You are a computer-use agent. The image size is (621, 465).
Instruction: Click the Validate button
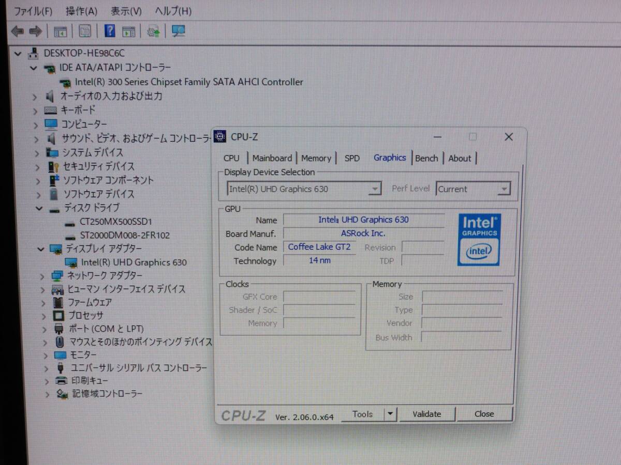[427, 414]
